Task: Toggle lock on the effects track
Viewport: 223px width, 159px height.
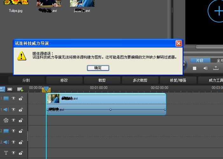Action: [21, 121]
